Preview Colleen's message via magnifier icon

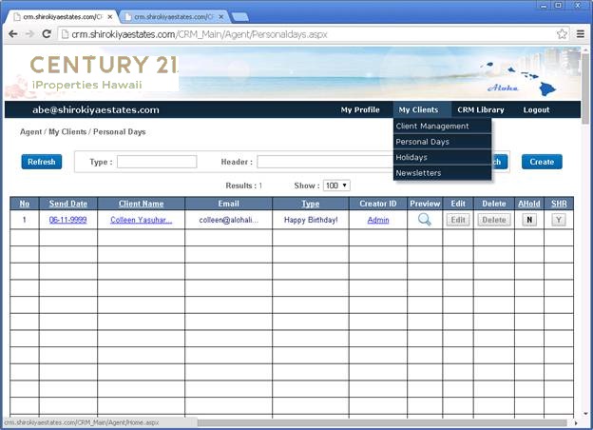425,220
